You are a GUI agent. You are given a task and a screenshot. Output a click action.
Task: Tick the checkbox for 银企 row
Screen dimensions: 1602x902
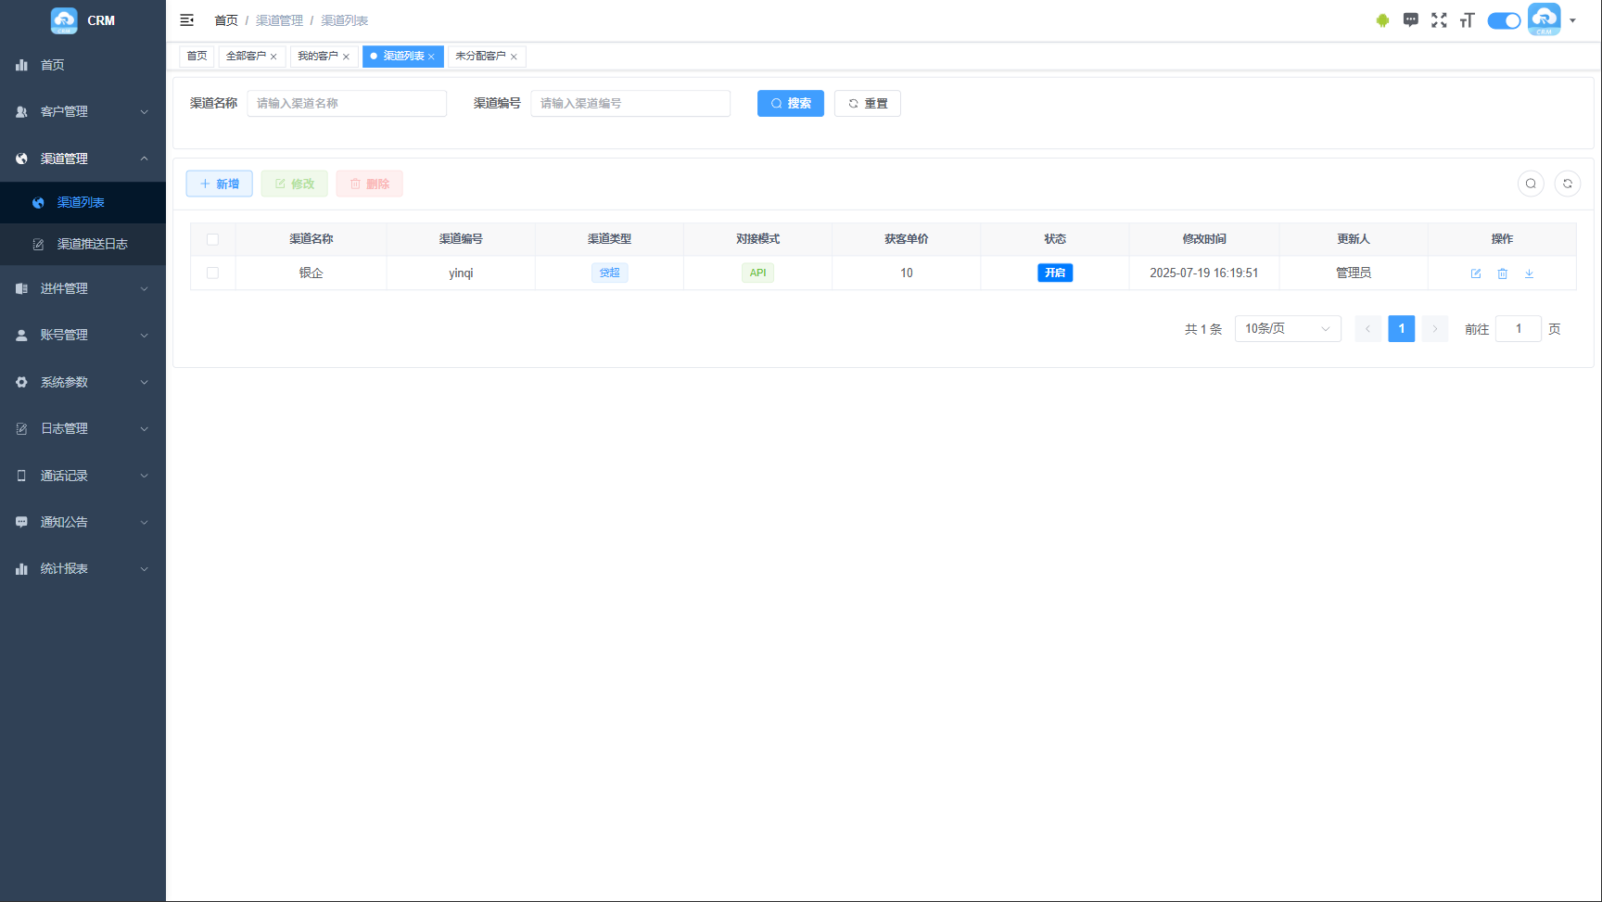tap(212, 273)
